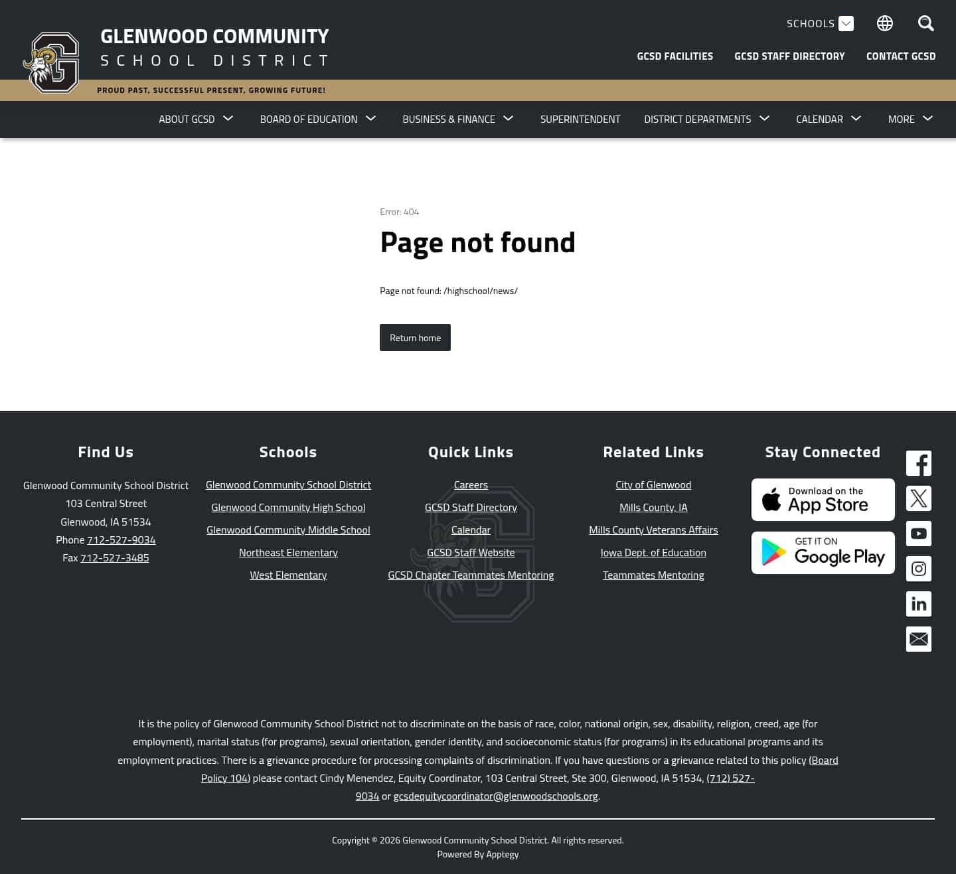
Task: Open the YouTube channel icon
Action: tap(918, 534)
